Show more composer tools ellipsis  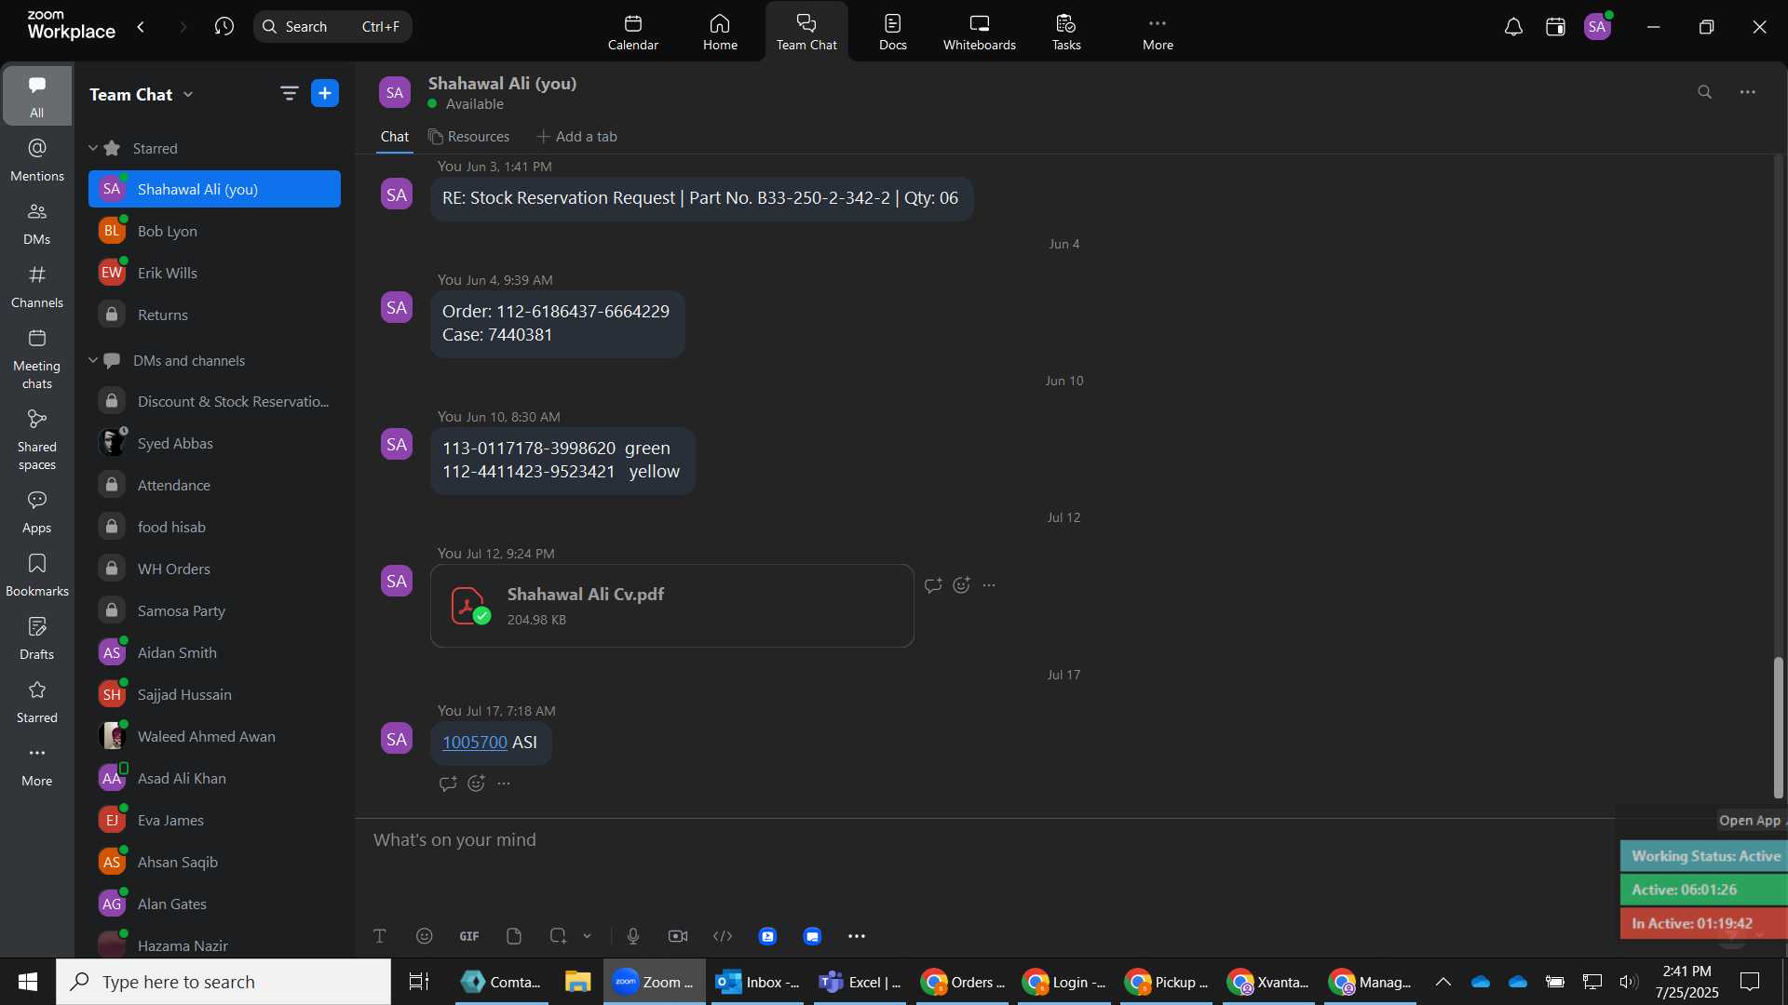click(x=857, y=936)
